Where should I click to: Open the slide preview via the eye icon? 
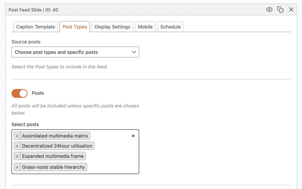(x=269, y=10)
